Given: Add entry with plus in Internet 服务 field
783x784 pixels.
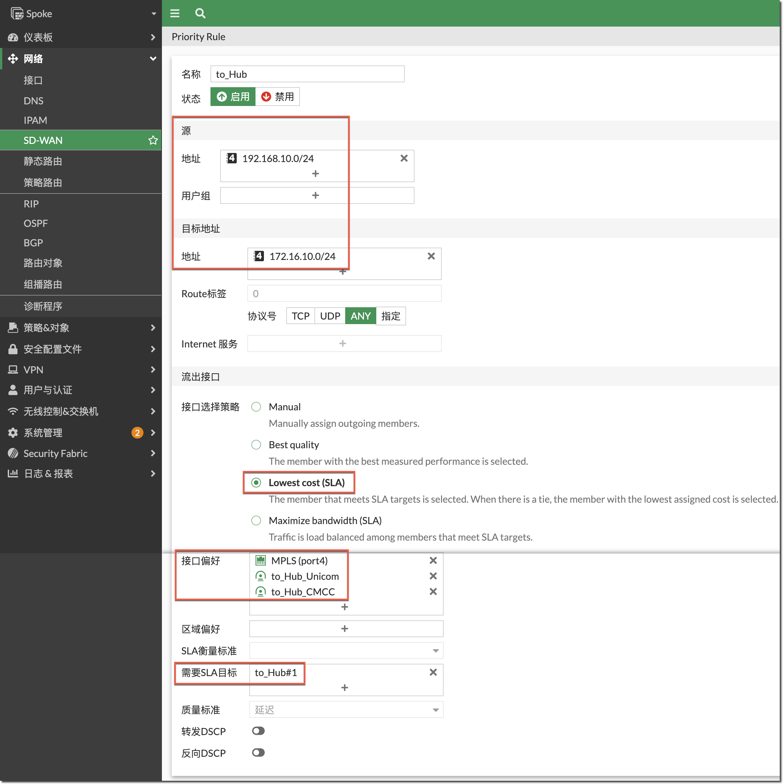Looking at the screenshot, I should point(343,344).
